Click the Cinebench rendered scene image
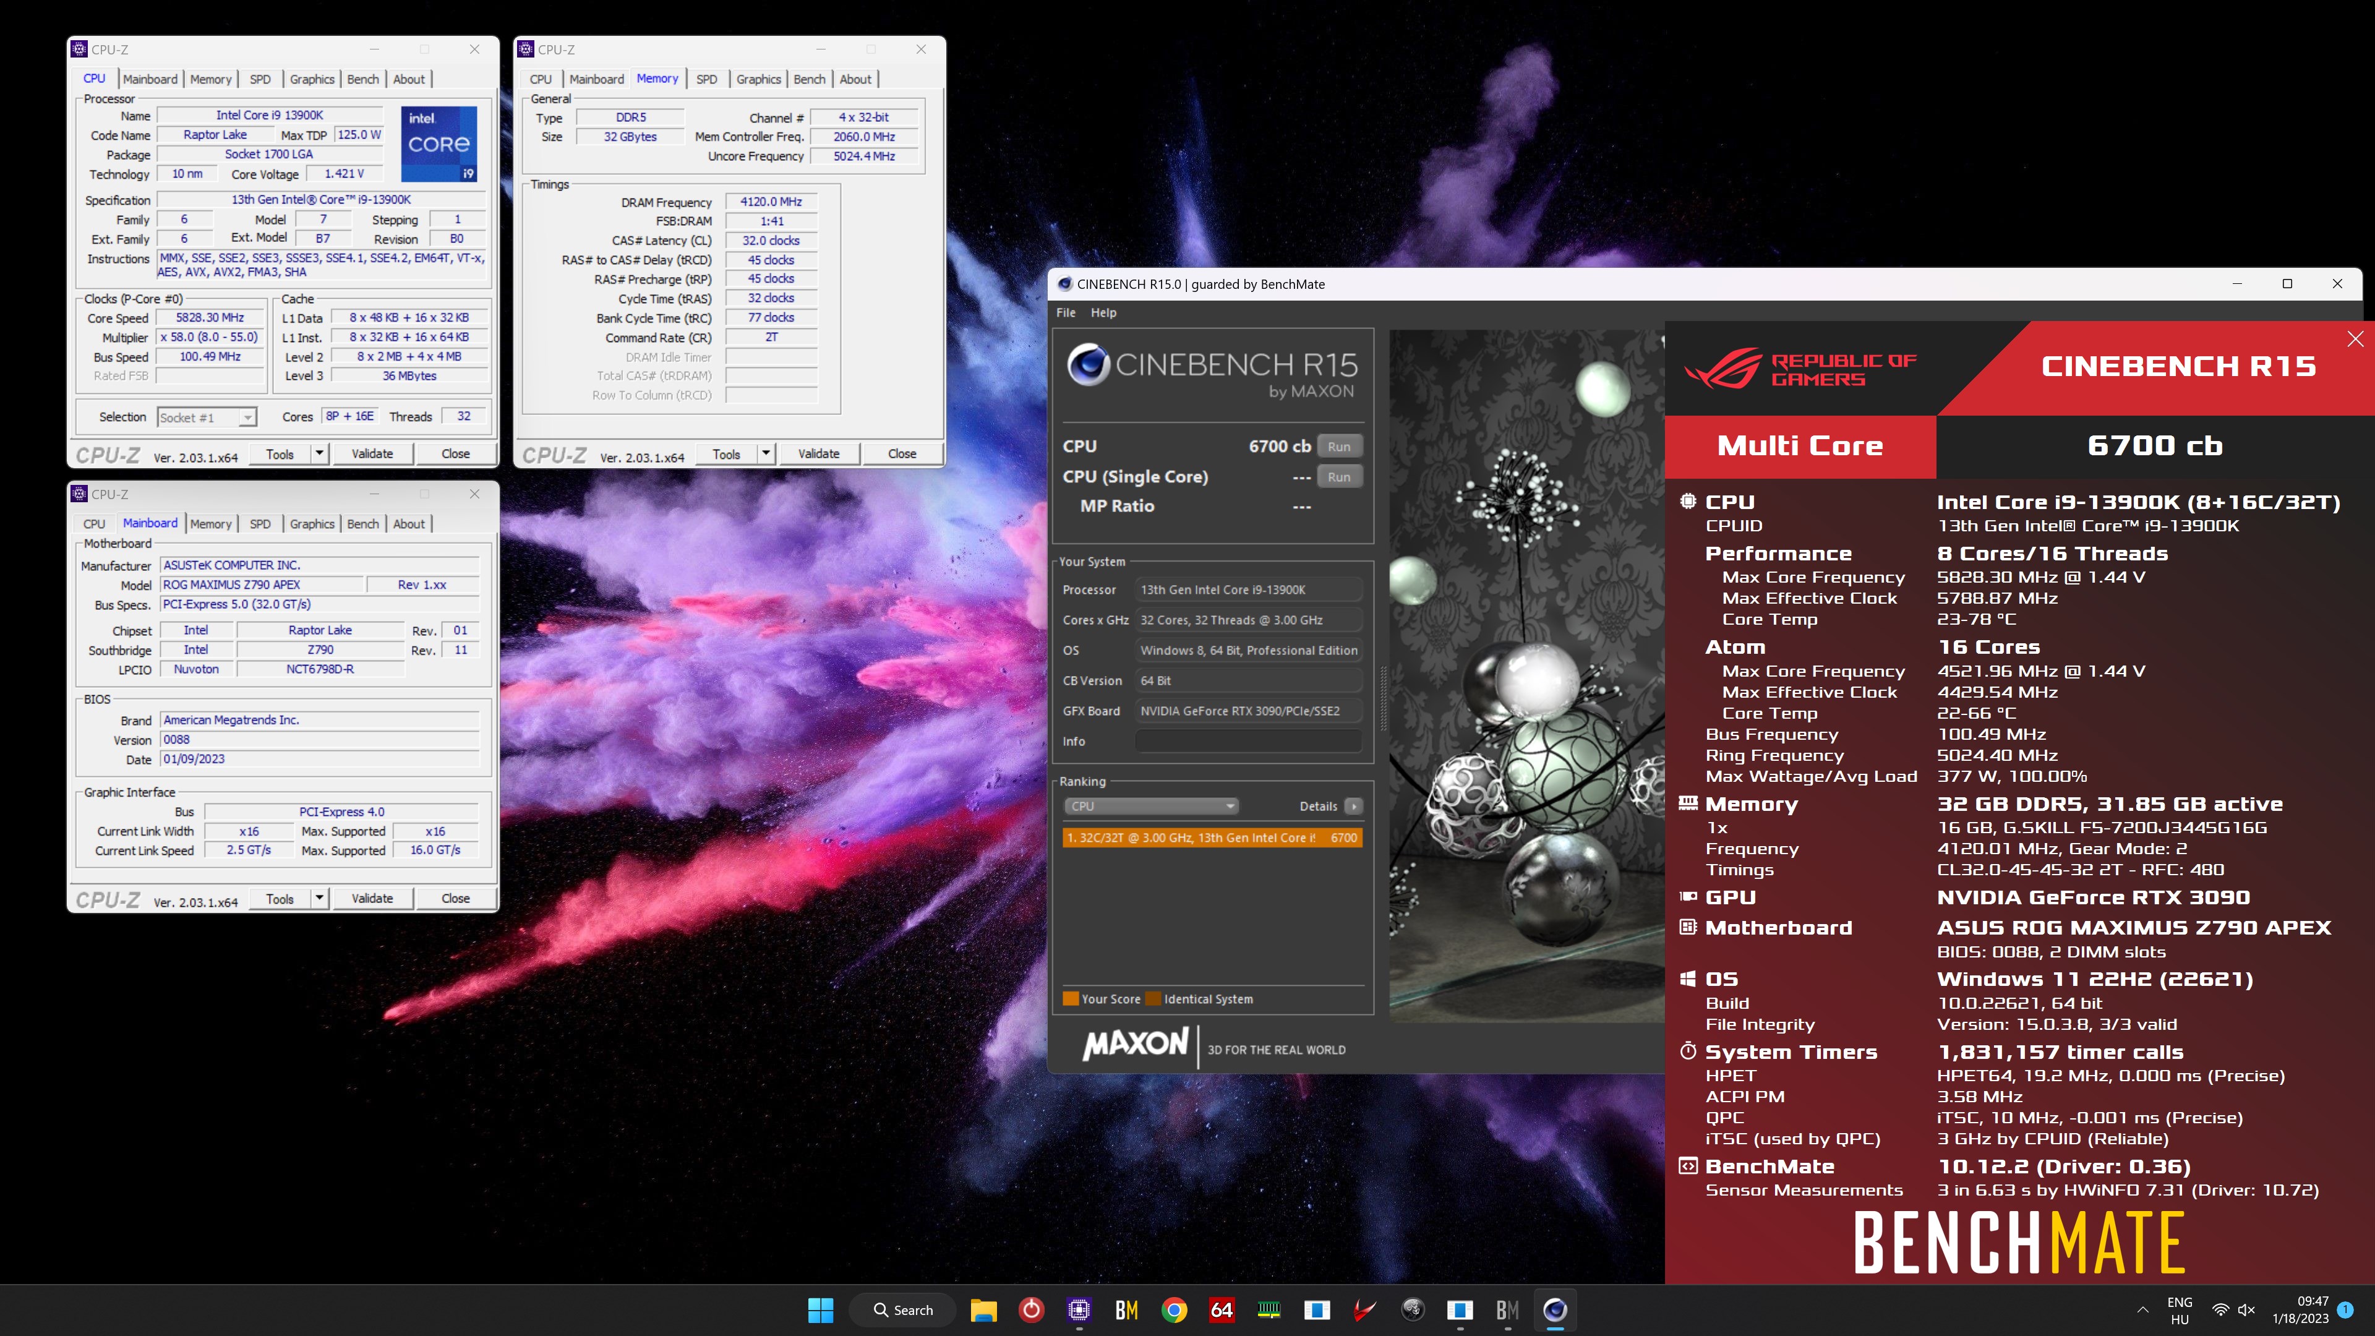Image resolution: width=2375 pixels, height=1336 pixels. pyautogui.click(x=1527, y=676)
